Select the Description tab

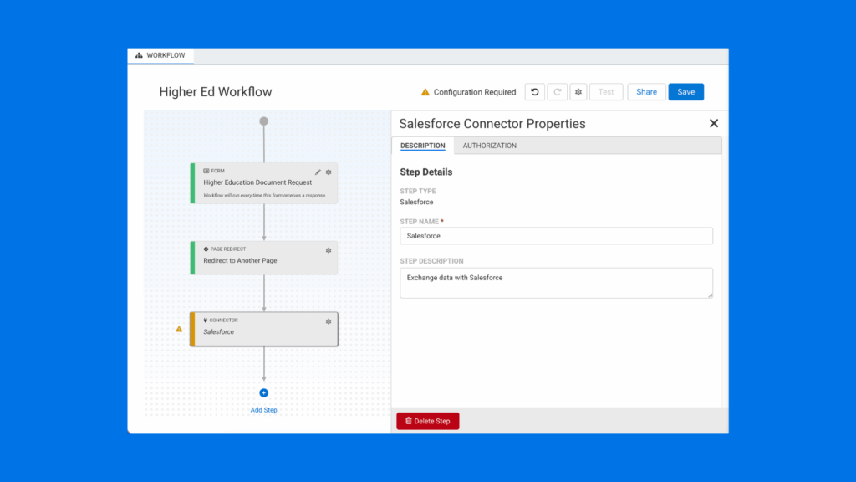point(422,146)
